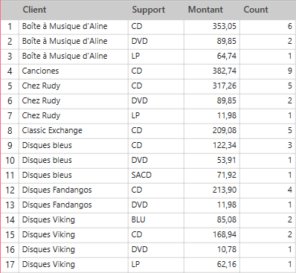Click the Client column header

coord(74,10)
